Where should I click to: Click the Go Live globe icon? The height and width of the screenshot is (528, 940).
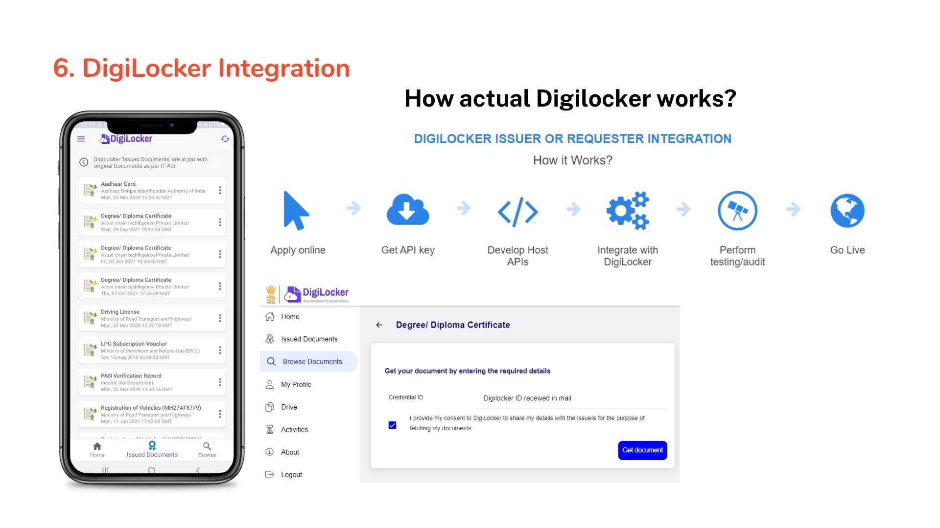pos(847,211)
